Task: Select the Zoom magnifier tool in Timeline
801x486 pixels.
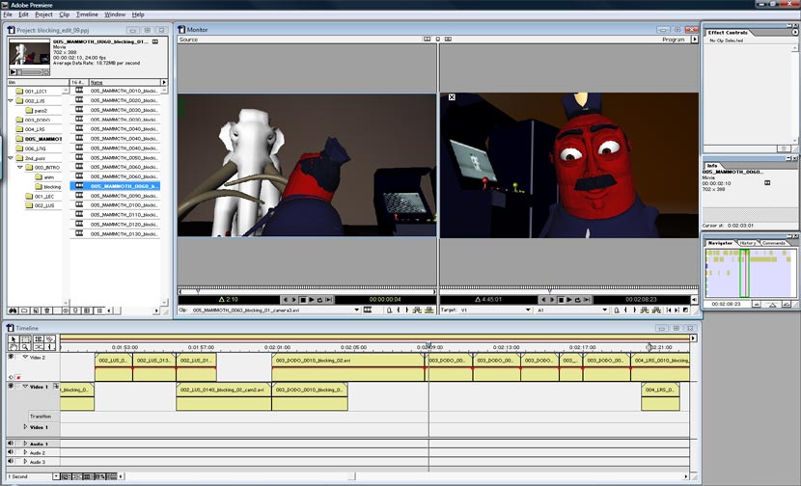Action: (25, 347)
